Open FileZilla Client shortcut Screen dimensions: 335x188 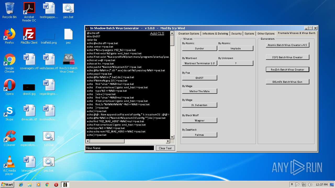tap(29, 36)
